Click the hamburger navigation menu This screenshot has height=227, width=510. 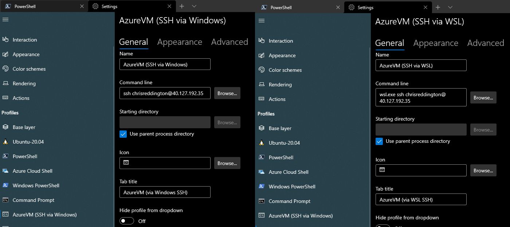(6, 20)
